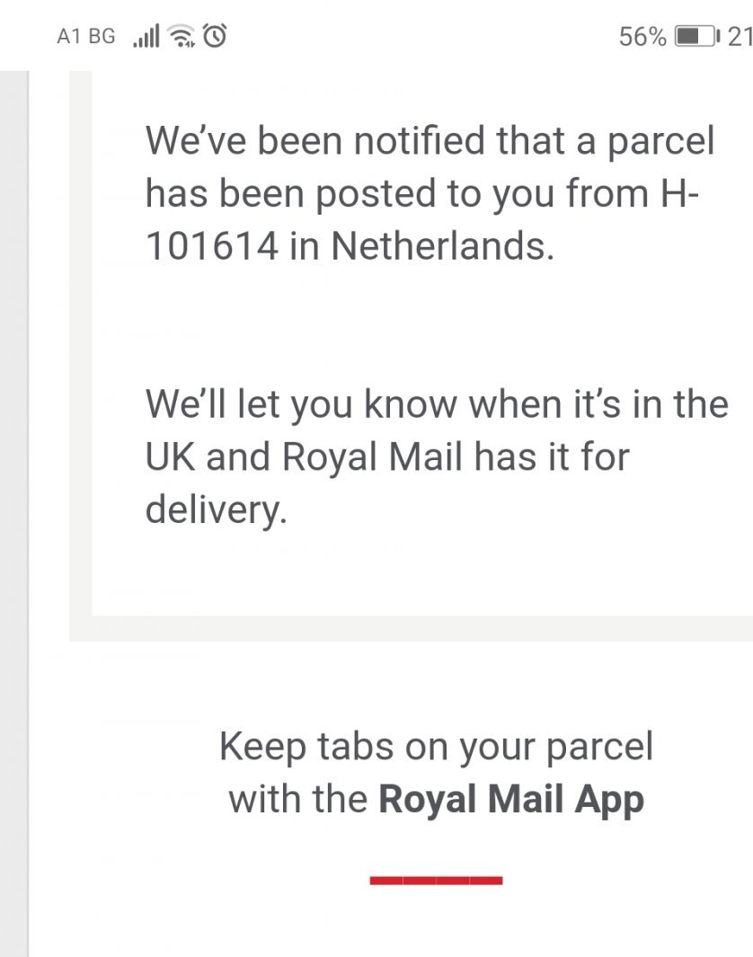Tap the 'Keep tabs on your parcel' line

tap(436, 747)
